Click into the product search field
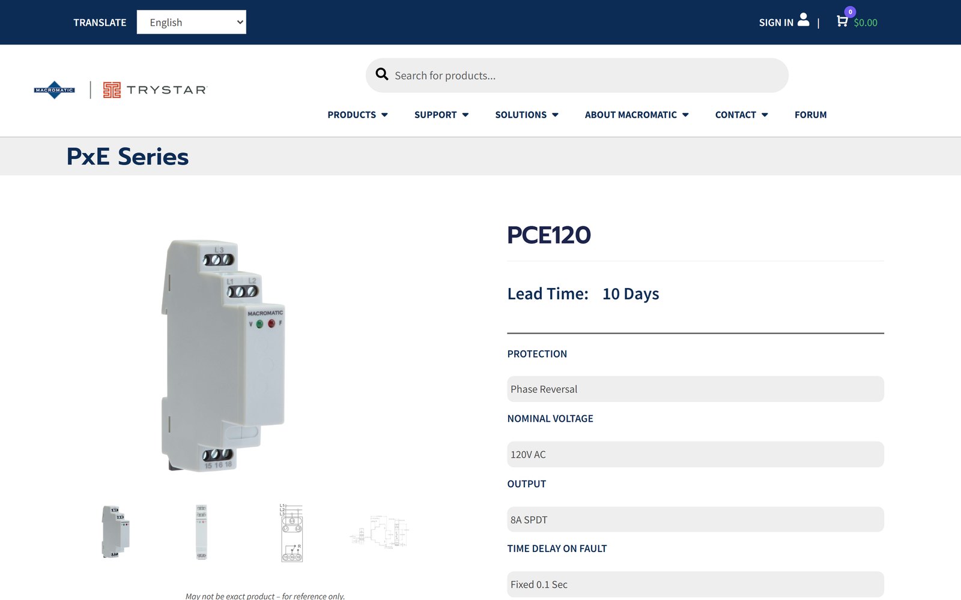Image resolution: width=961 pixels, height=600 pixels. (x=577, y=76)
